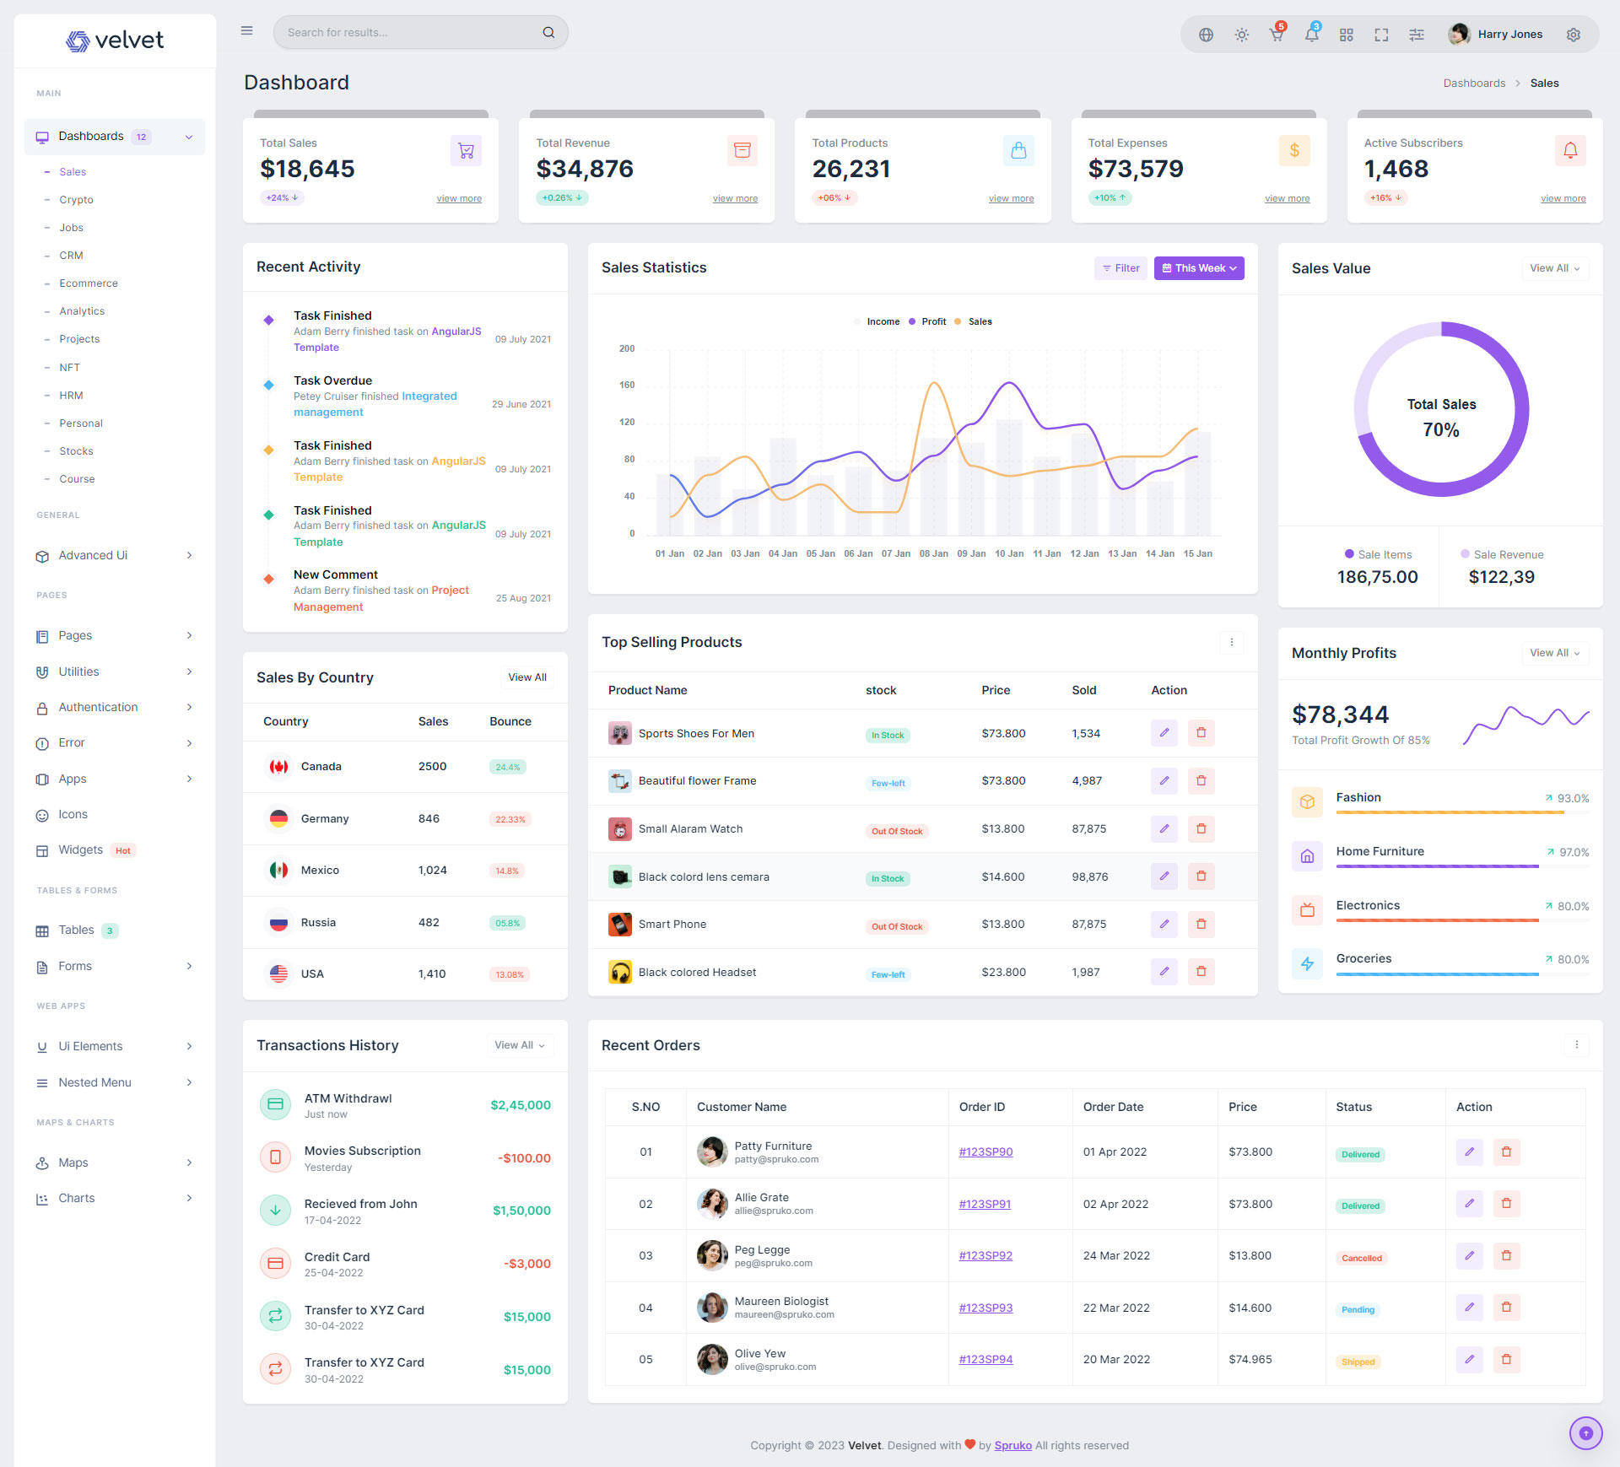Edit the Sports Shoes For Men product
The width and height of the screenshot is (1620, 1467).
pos(1164,733)
